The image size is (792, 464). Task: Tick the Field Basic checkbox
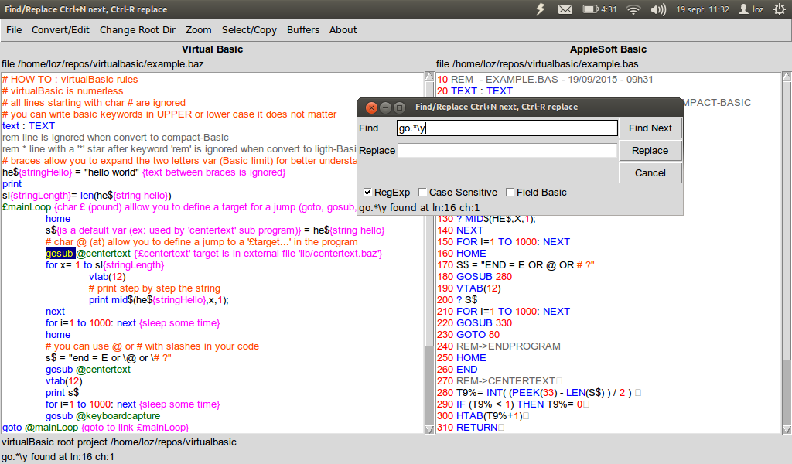[510, 193]
